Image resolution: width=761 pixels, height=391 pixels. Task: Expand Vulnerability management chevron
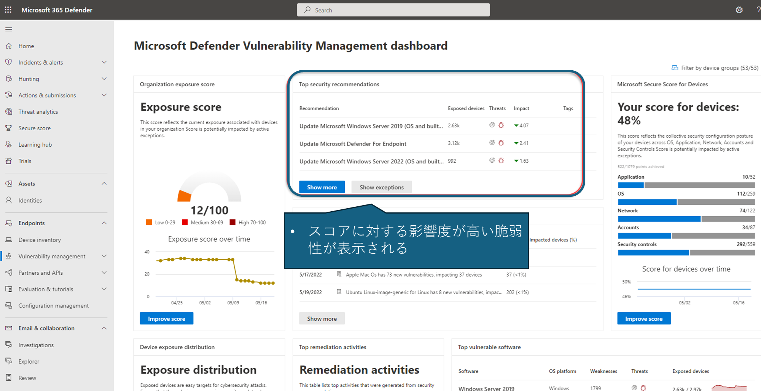[104, 256]
